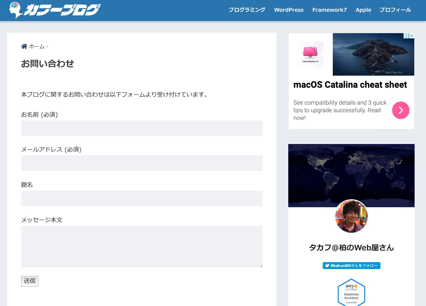
Task: Click the ホーム breadcrumb link
Action: [37, 47]
